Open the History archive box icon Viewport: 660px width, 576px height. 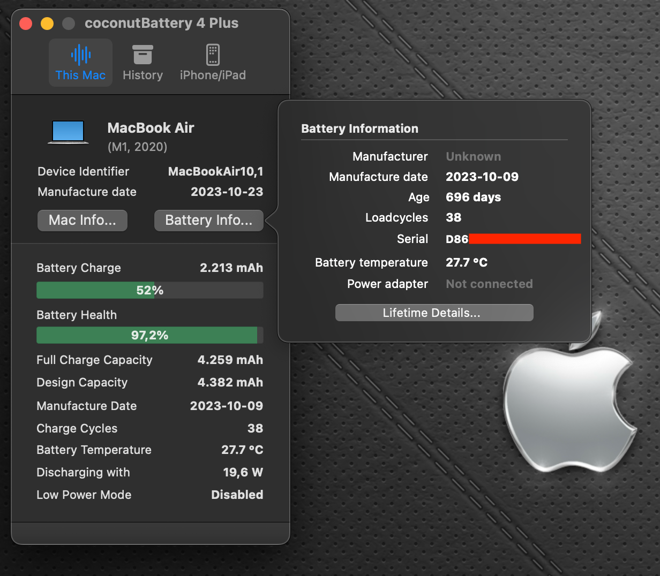click(142, 55)
